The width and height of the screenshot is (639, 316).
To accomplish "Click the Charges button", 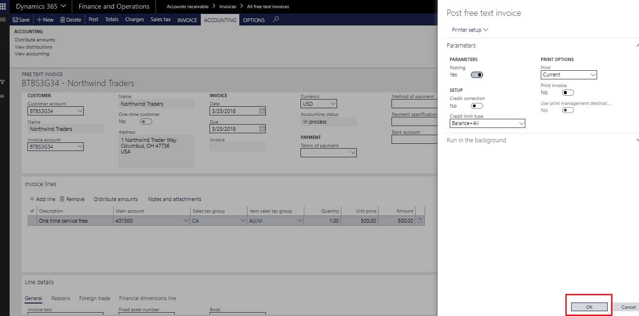I will 134,20.
